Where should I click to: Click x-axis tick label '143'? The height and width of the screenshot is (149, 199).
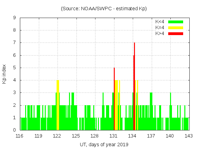[x=188, y=136]
